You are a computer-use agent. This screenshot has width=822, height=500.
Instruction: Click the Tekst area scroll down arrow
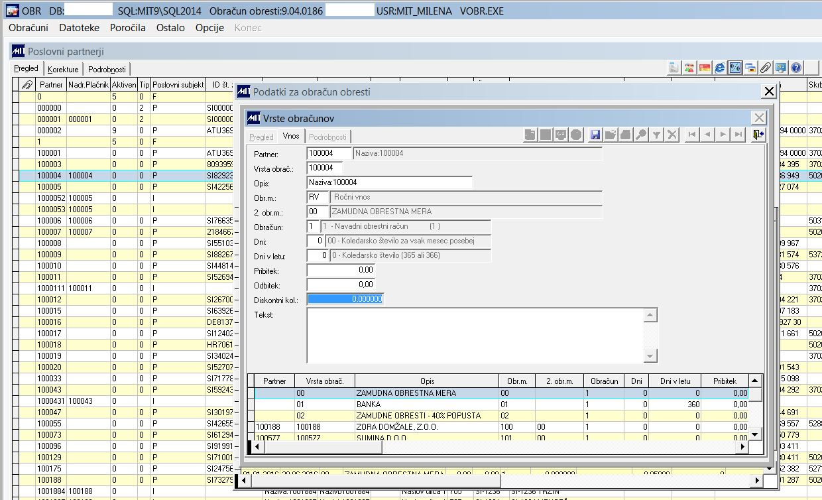point(650,357)
